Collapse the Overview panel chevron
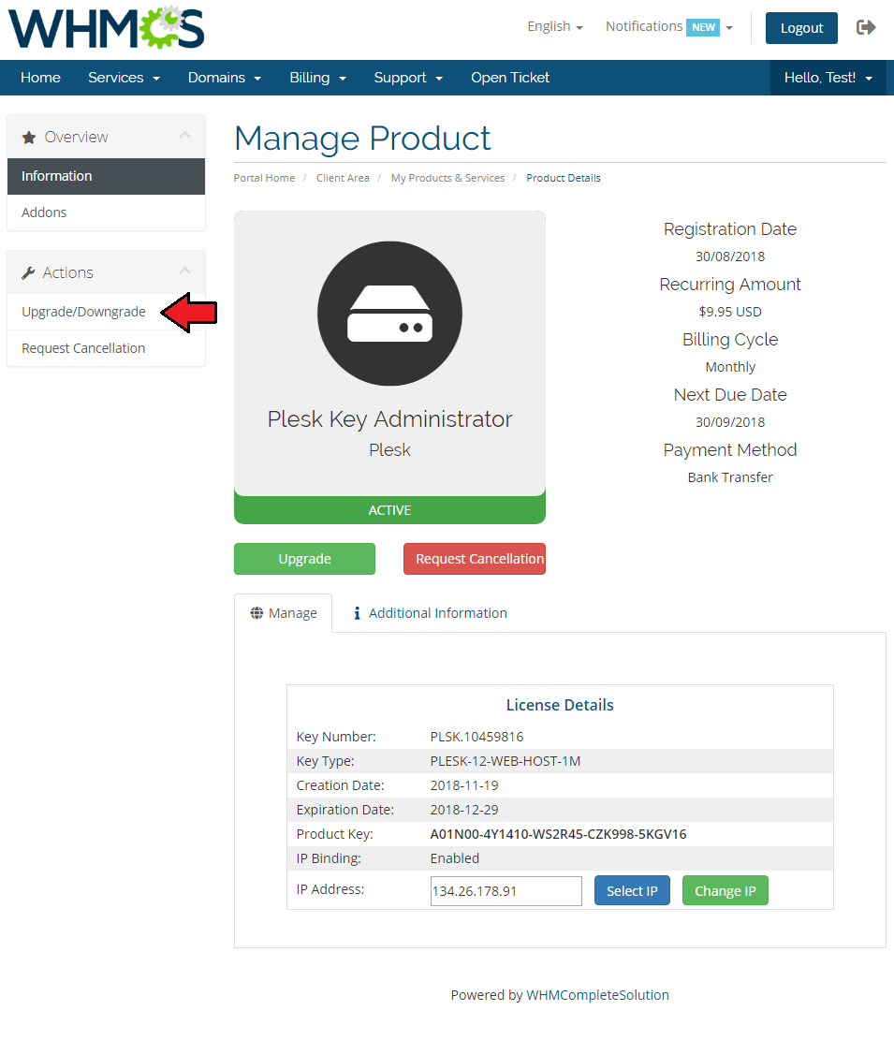This screenshot has width=894, height=1055. 185,136
